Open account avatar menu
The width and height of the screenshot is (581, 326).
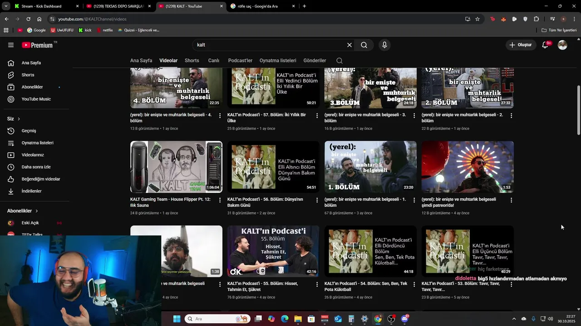562,45
